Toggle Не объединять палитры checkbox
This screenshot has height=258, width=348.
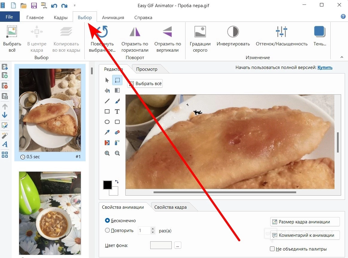272,249
